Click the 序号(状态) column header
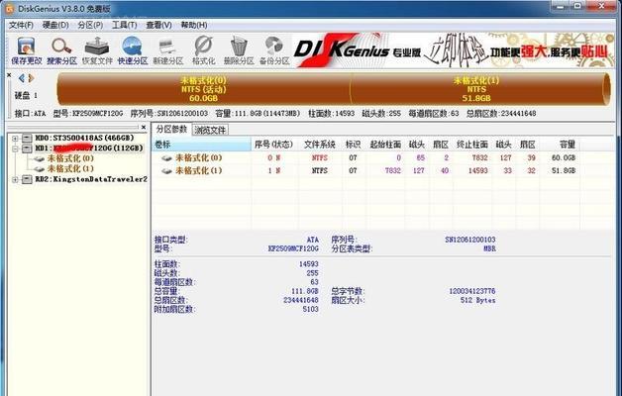 [273, 145]
